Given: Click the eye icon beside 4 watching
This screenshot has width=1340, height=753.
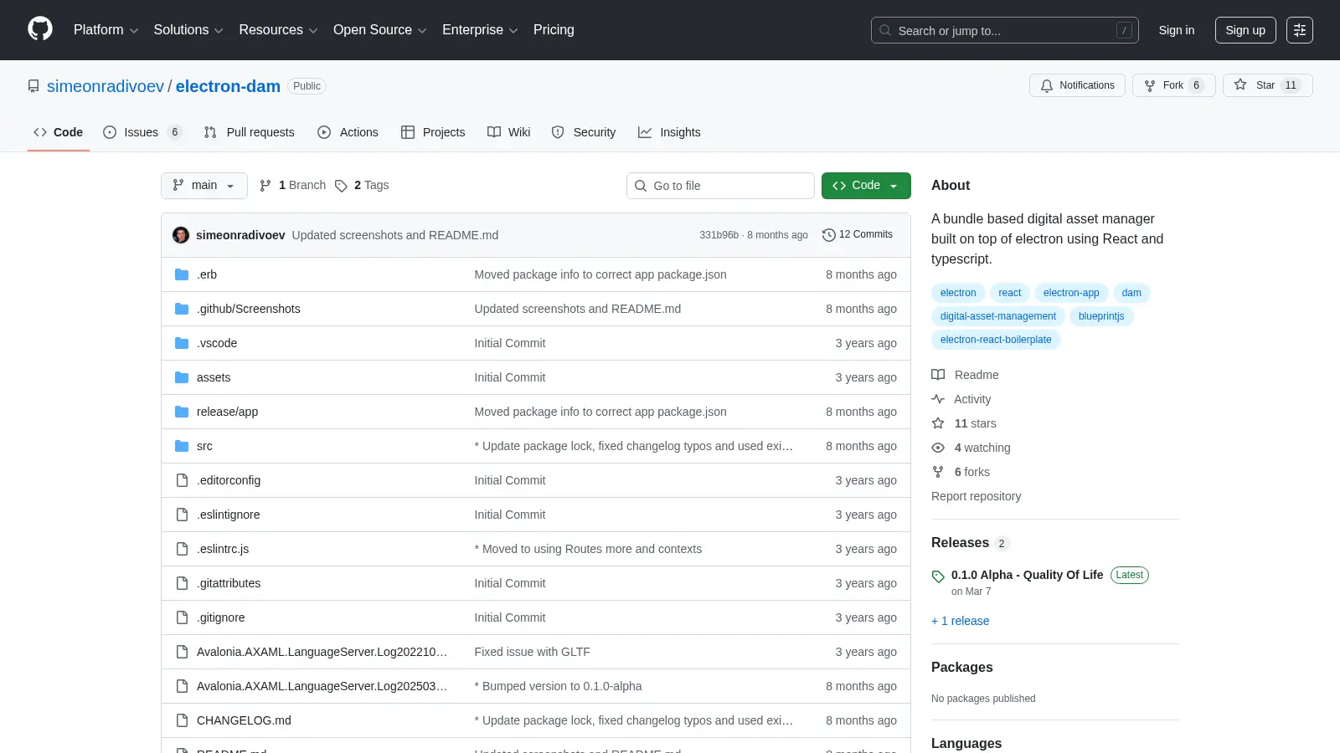Looking at the screenshot, I should (x=938, y=448).
